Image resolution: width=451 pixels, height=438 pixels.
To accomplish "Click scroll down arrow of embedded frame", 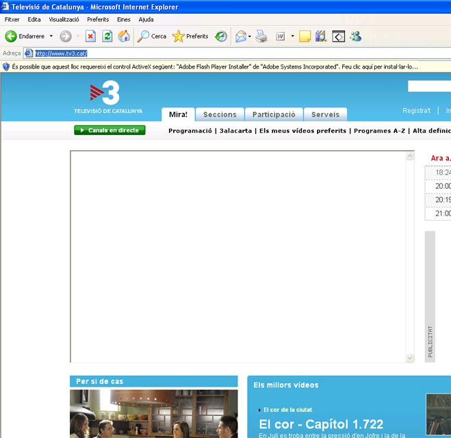I will pyautogui.click(x=409, y=358).
